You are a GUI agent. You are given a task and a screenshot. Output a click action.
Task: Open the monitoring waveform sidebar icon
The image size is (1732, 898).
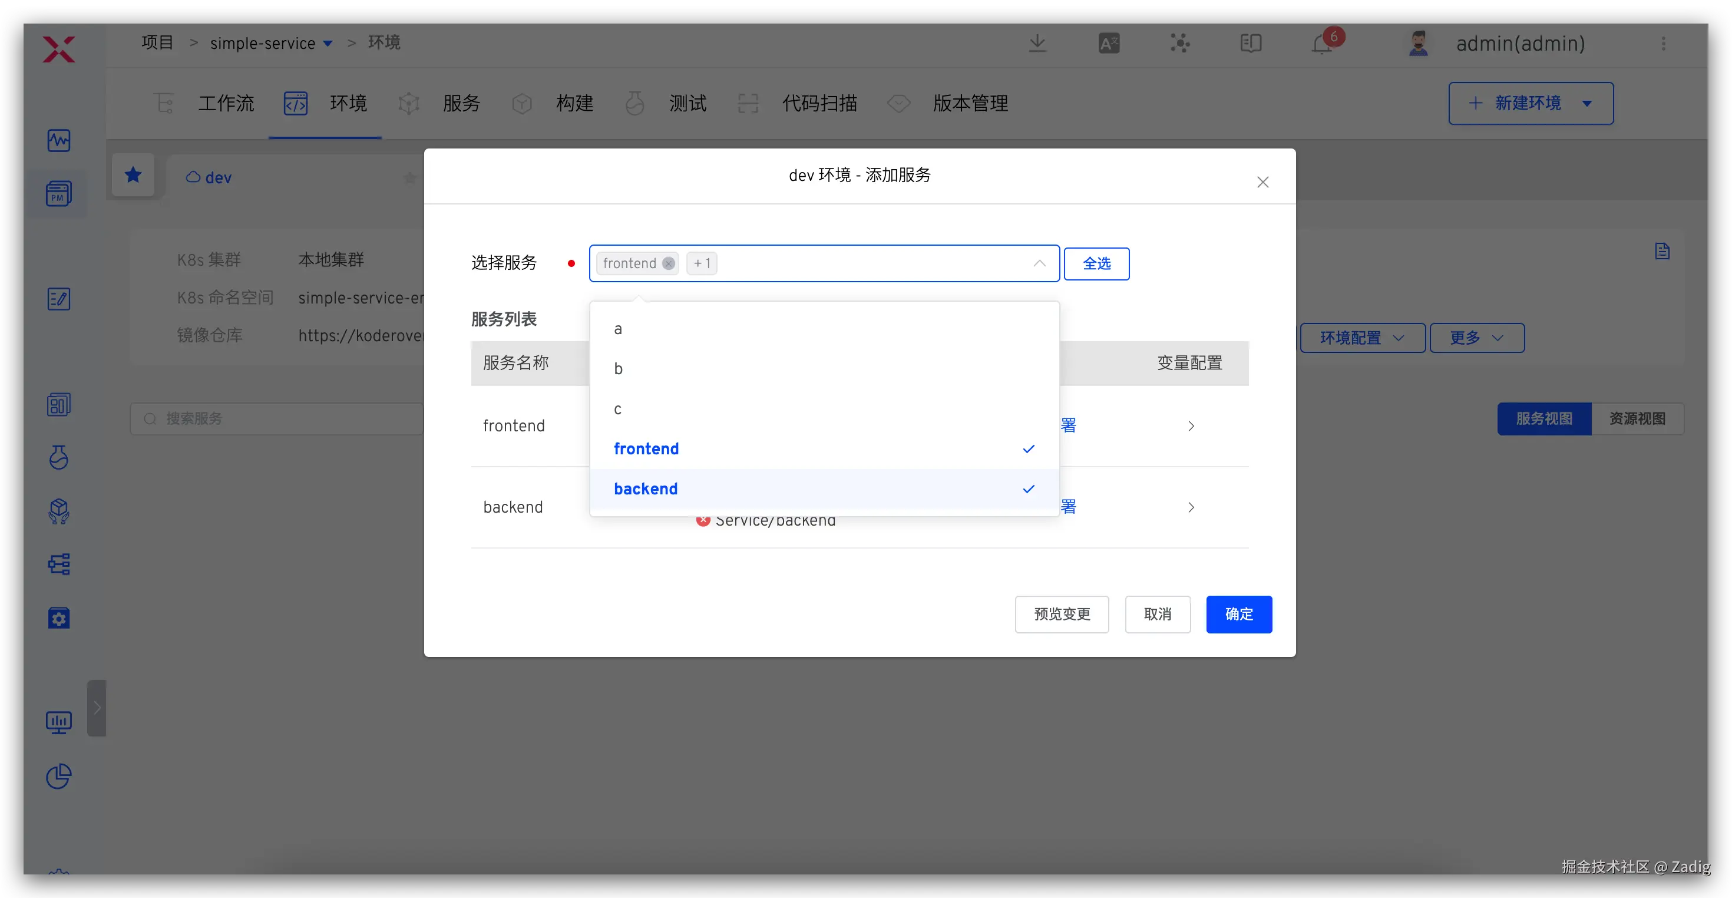pyautogui.click(x=59, y=140)
